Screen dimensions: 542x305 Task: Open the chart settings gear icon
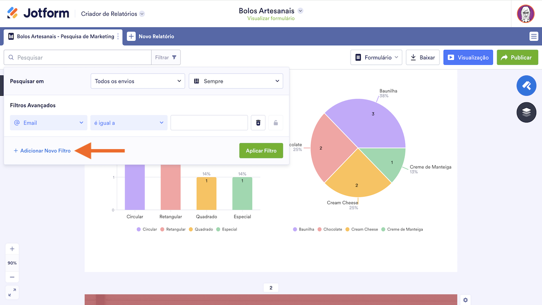click(x=465, y=299)
